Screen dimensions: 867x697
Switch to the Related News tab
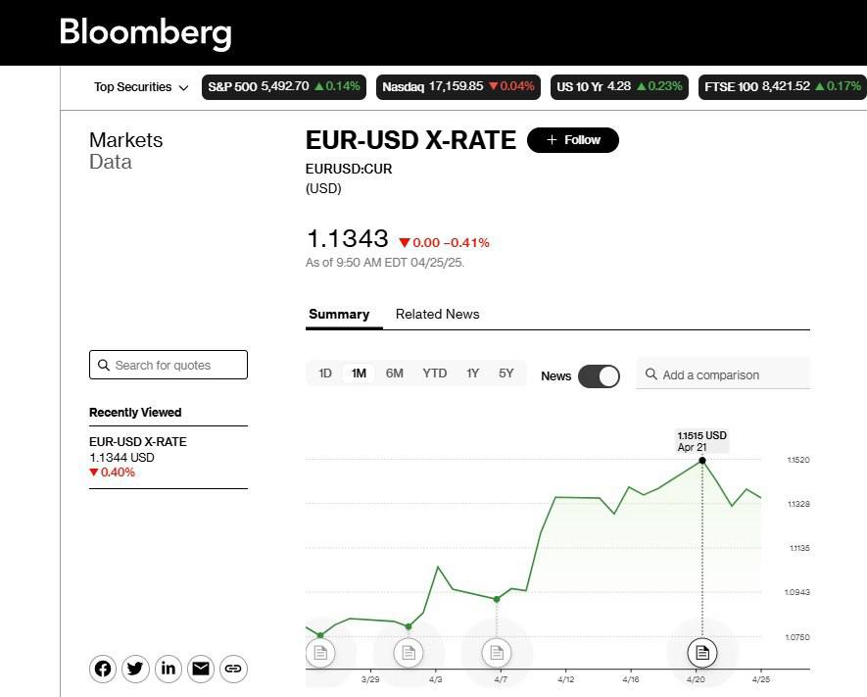click(x=437, y=315)
